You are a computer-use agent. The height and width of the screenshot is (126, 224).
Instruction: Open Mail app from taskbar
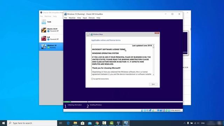tap(90, 123)
